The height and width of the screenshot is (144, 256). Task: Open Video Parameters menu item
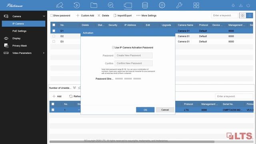pos(22,53)
